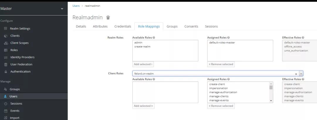Switch to the Credentials tab
Viewport: 317px width, 120px height.
pos(123,26)
